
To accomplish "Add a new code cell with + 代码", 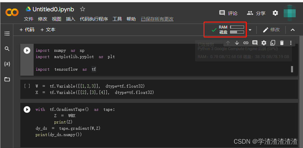I will (x=27, y=30).
